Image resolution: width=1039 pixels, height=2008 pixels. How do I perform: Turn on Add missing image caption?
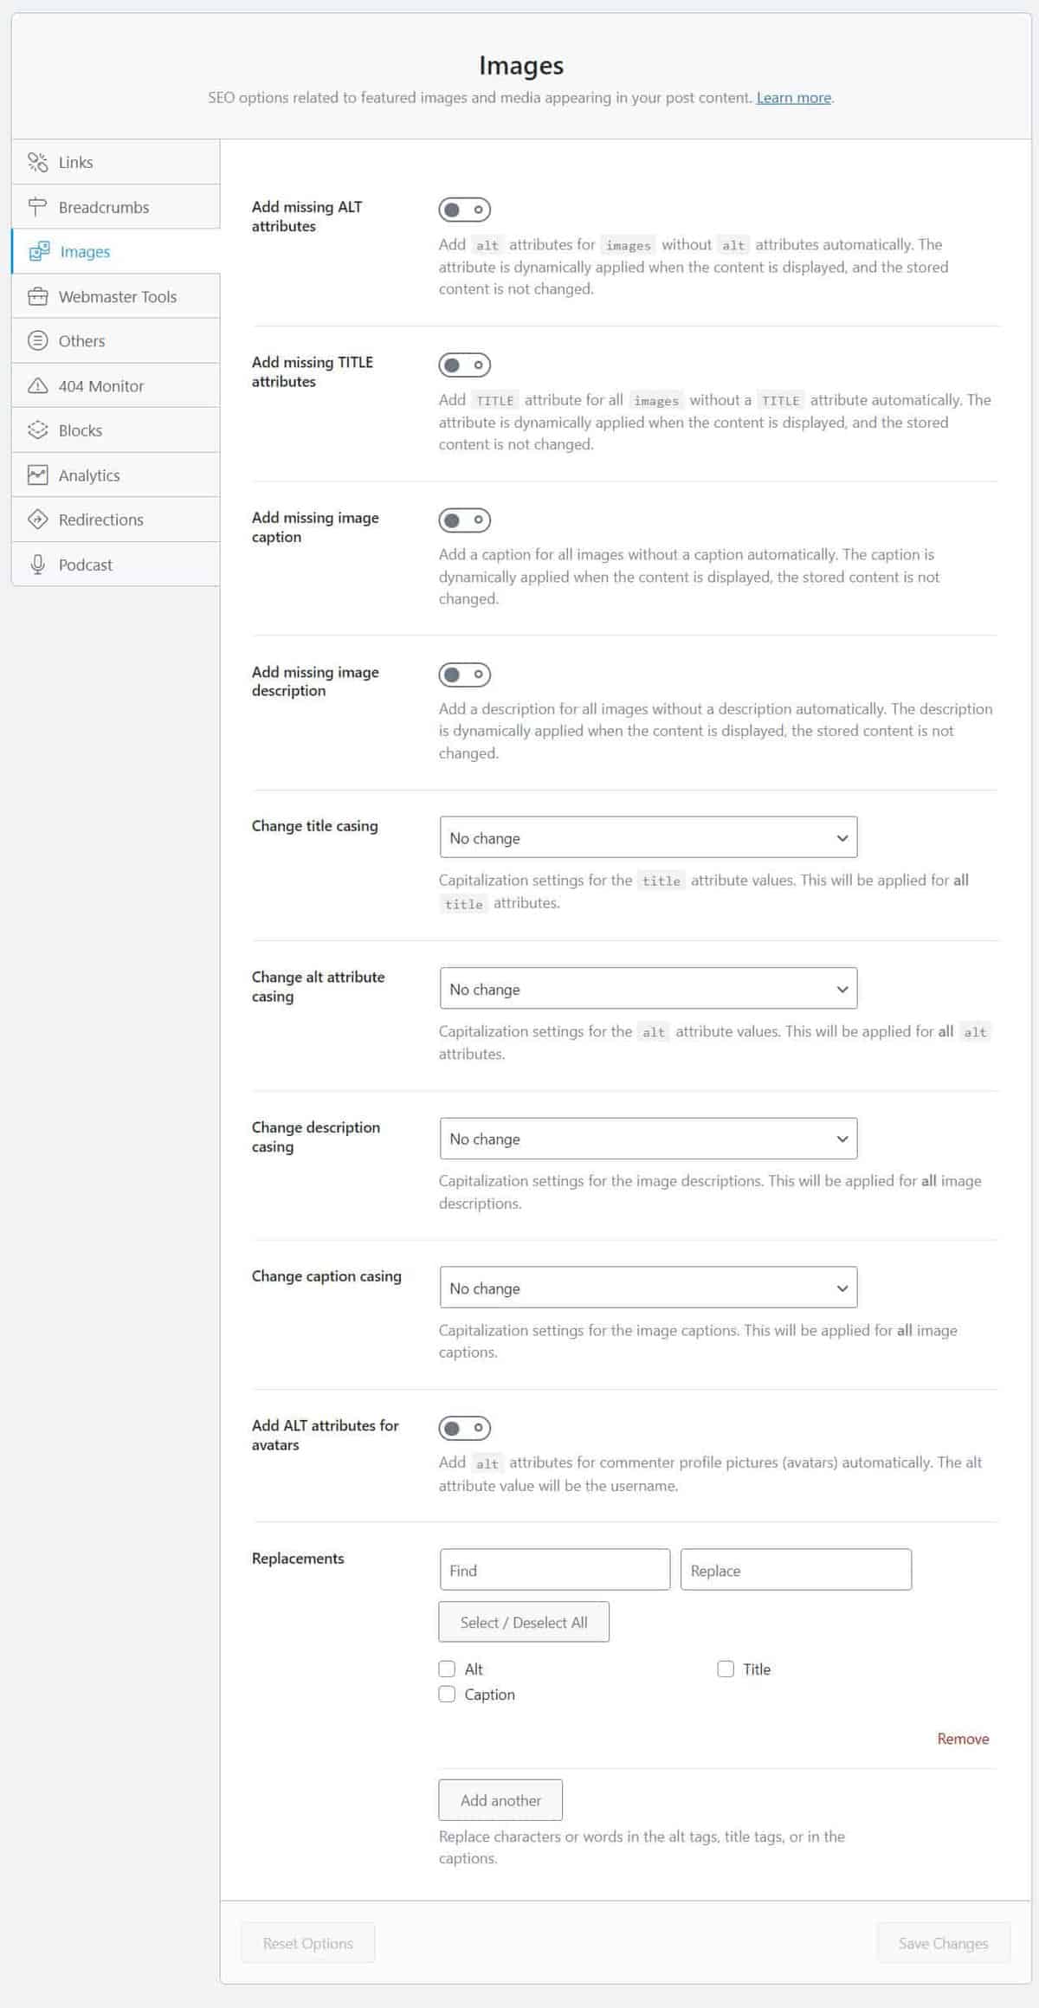[464, 520]
